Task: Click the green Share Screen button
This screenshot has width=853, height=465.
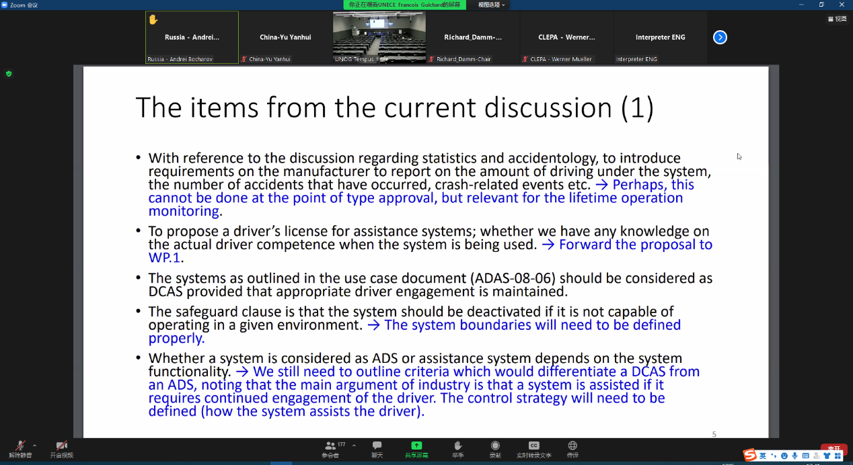Action: [416, 448]
